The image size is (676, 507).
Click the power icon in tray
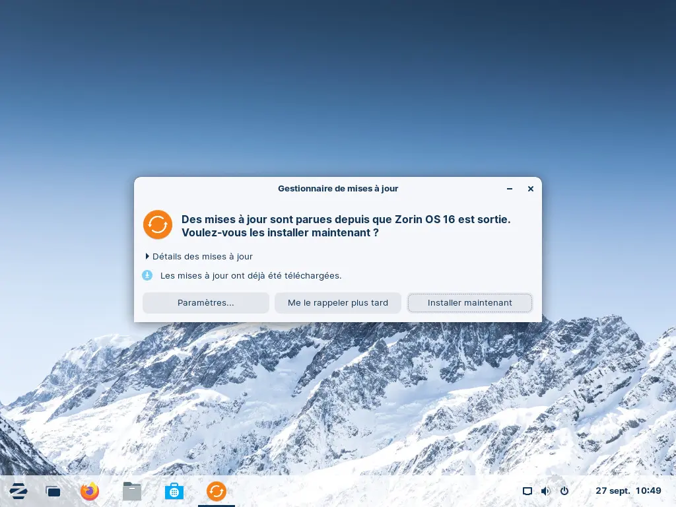[x=564, y=491]
